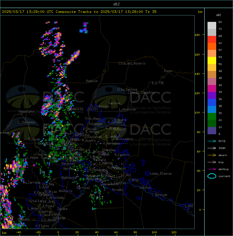Pick the red legend swatch below 65 dBZ
Viewport: 233px width, 236px height.
(212, 40)
